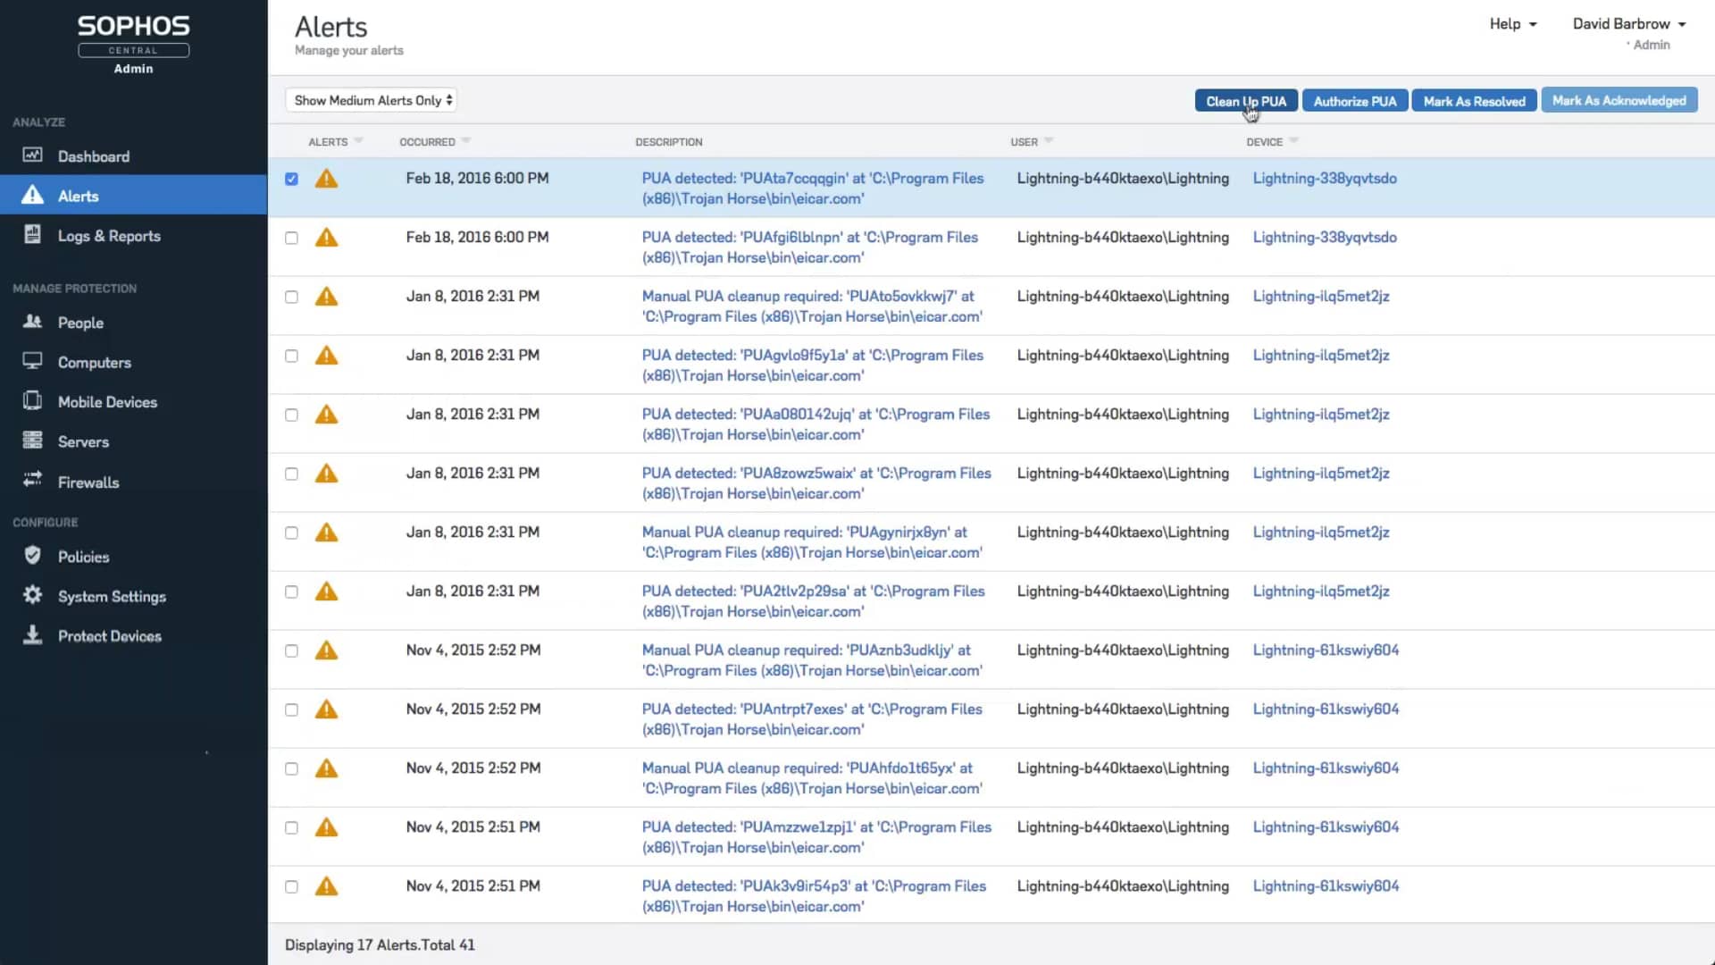Open device Lightning-338yqvtsdo link
Image resolution: width=1715 pixels, height=965 pixels.
(x=1326, y=178)
